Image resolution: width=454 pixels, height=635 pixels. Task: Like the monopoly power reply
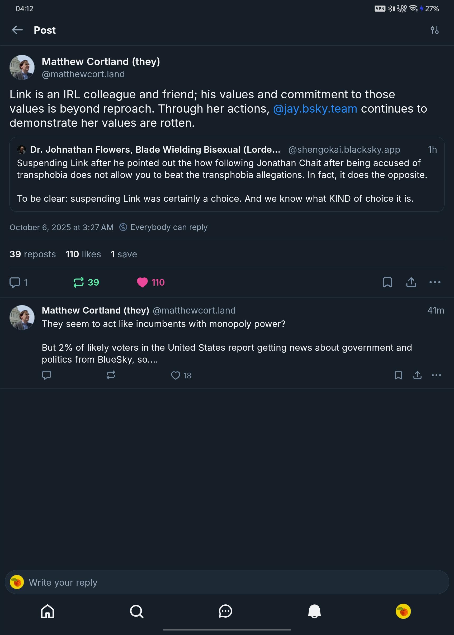pyautogui.click(x=176, y=375)
